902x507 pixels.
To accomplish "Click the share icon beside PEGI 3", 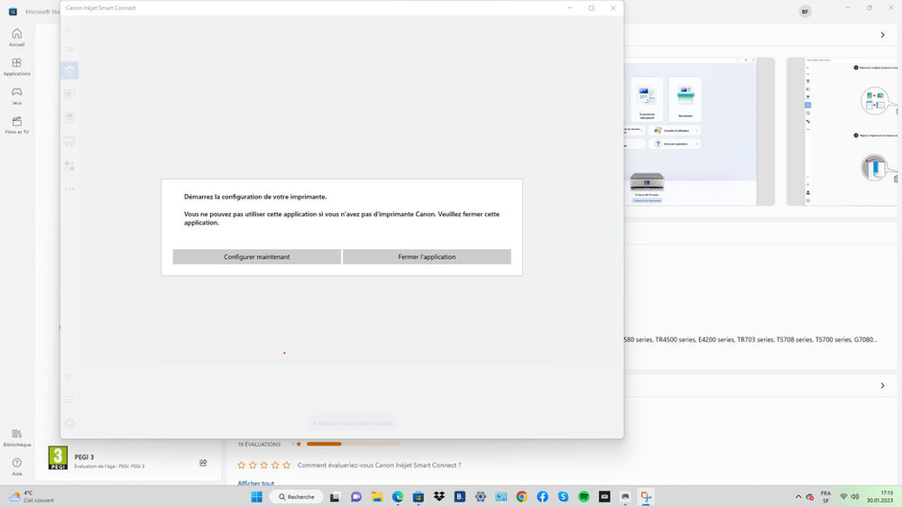I will 203,463.
